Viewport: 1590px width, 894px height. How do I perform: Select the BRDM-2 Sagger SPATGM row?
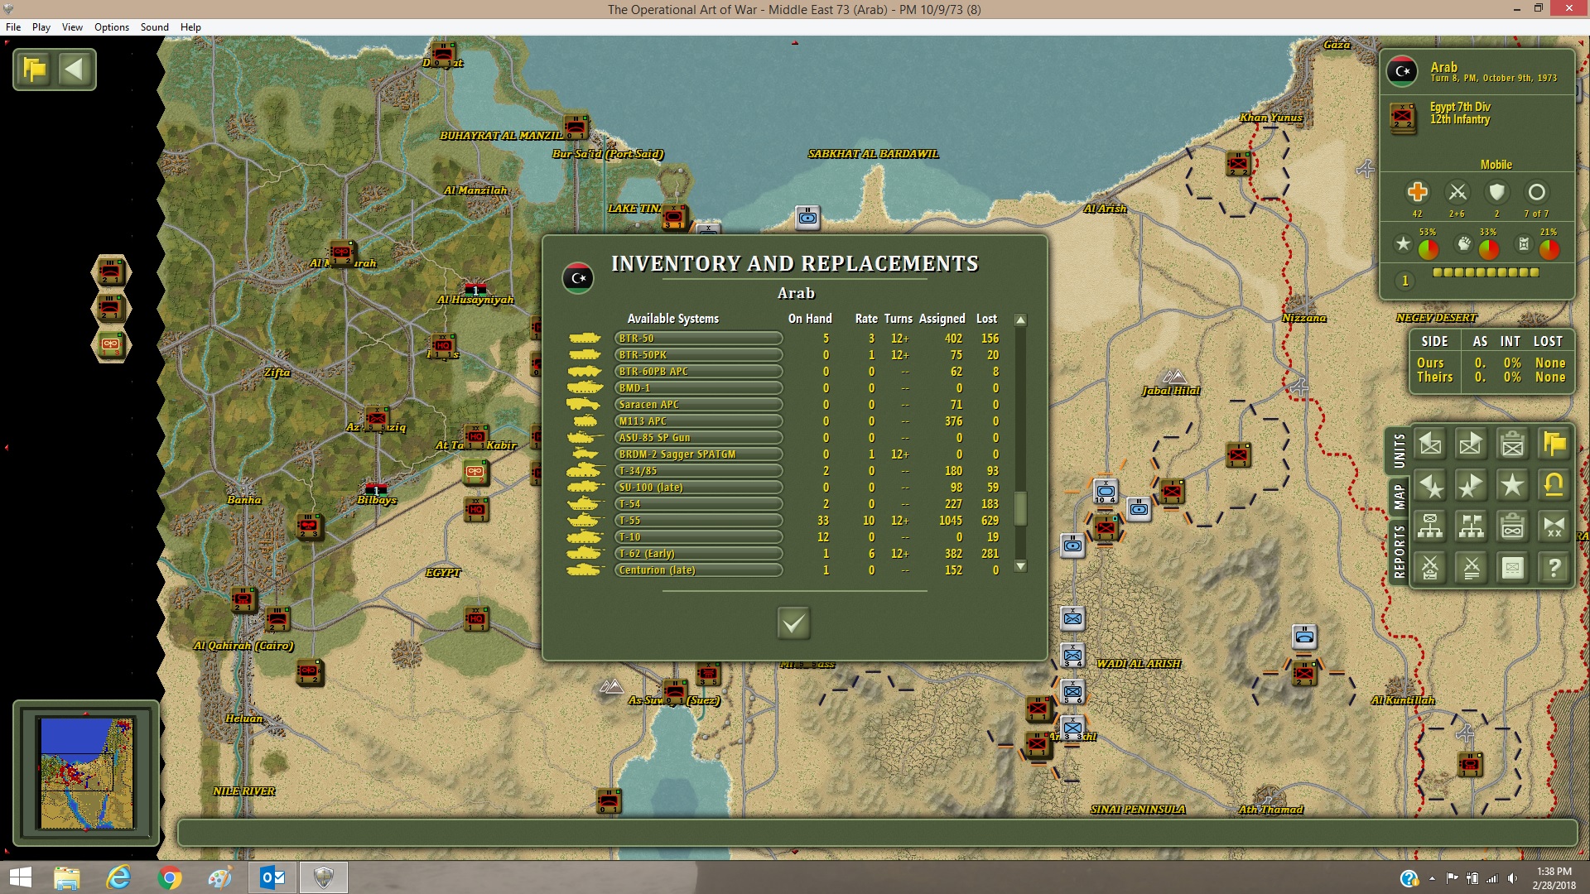(x=698, y=454)
